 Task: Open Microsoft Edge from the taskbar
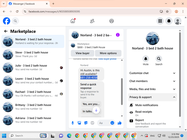tap(69, 136)
